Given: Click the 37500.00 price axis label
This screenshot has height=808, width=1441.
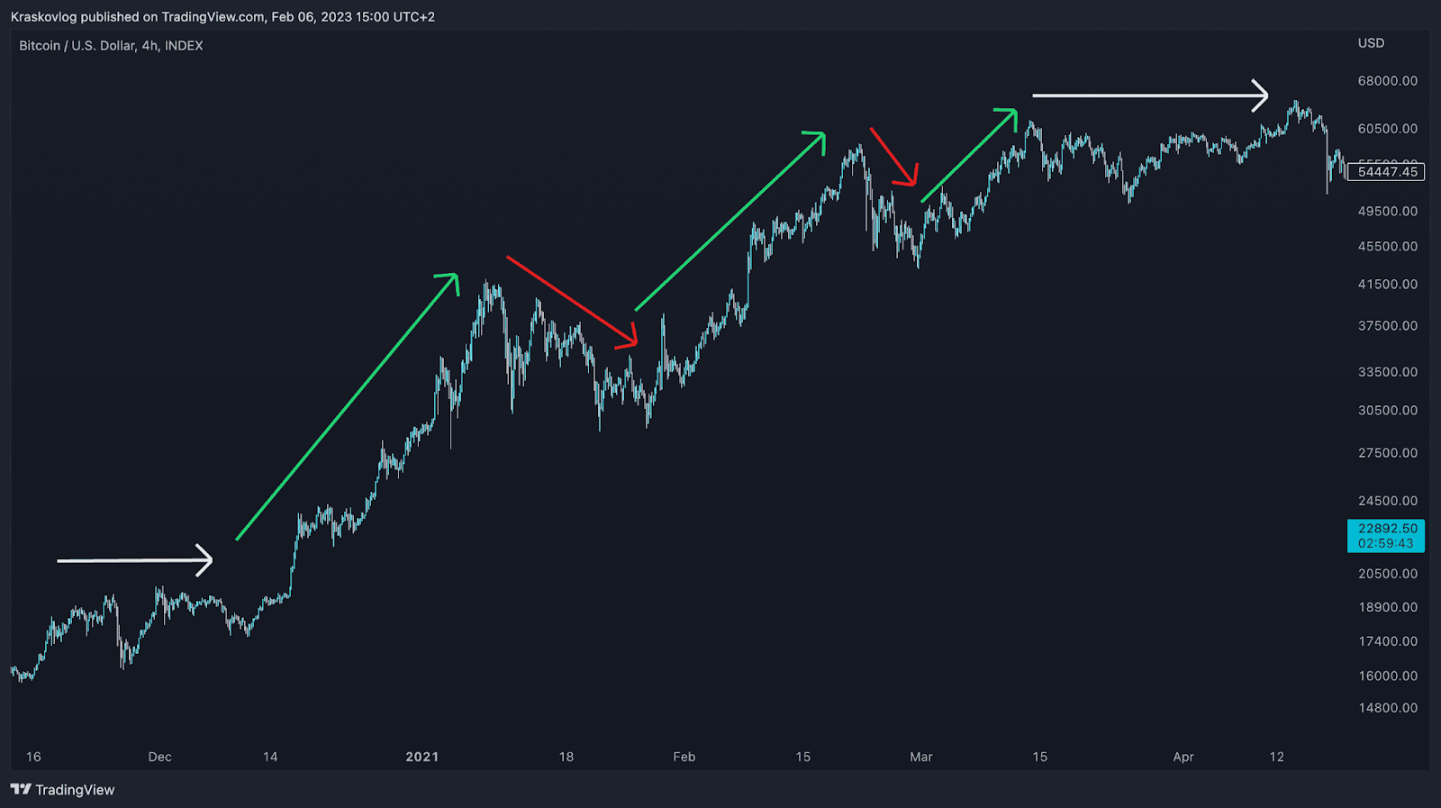Looking at the screenshot, I should pos(1387,326).
